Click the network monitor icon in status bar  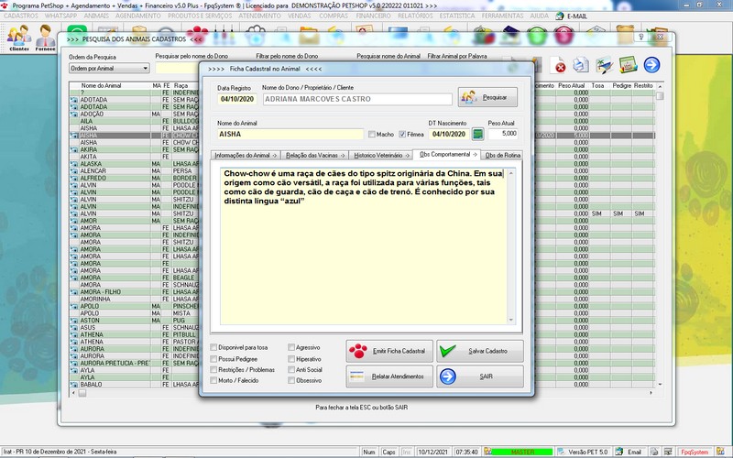coord(668,452)
